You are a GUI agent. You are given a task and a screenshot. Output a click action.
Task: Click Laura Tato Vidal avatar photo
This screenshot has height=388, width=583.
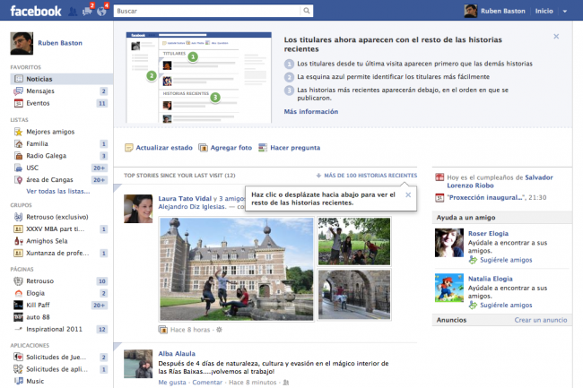point(138,209)
